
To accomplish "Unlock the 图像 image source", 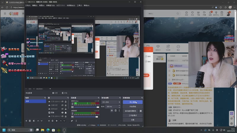I will [x=65, y=113].
